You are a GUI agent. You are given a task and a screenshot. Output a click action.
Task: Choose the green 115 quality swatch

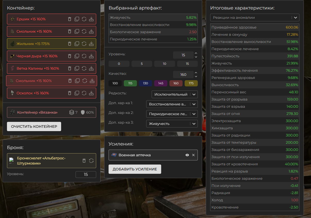[x=130, y=83]
